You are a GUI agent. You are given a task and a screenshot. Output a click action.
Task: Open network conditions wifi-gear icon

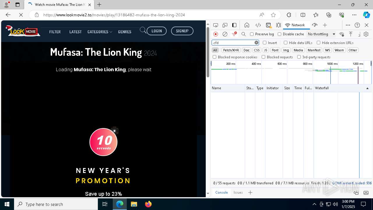click(342, 34)
